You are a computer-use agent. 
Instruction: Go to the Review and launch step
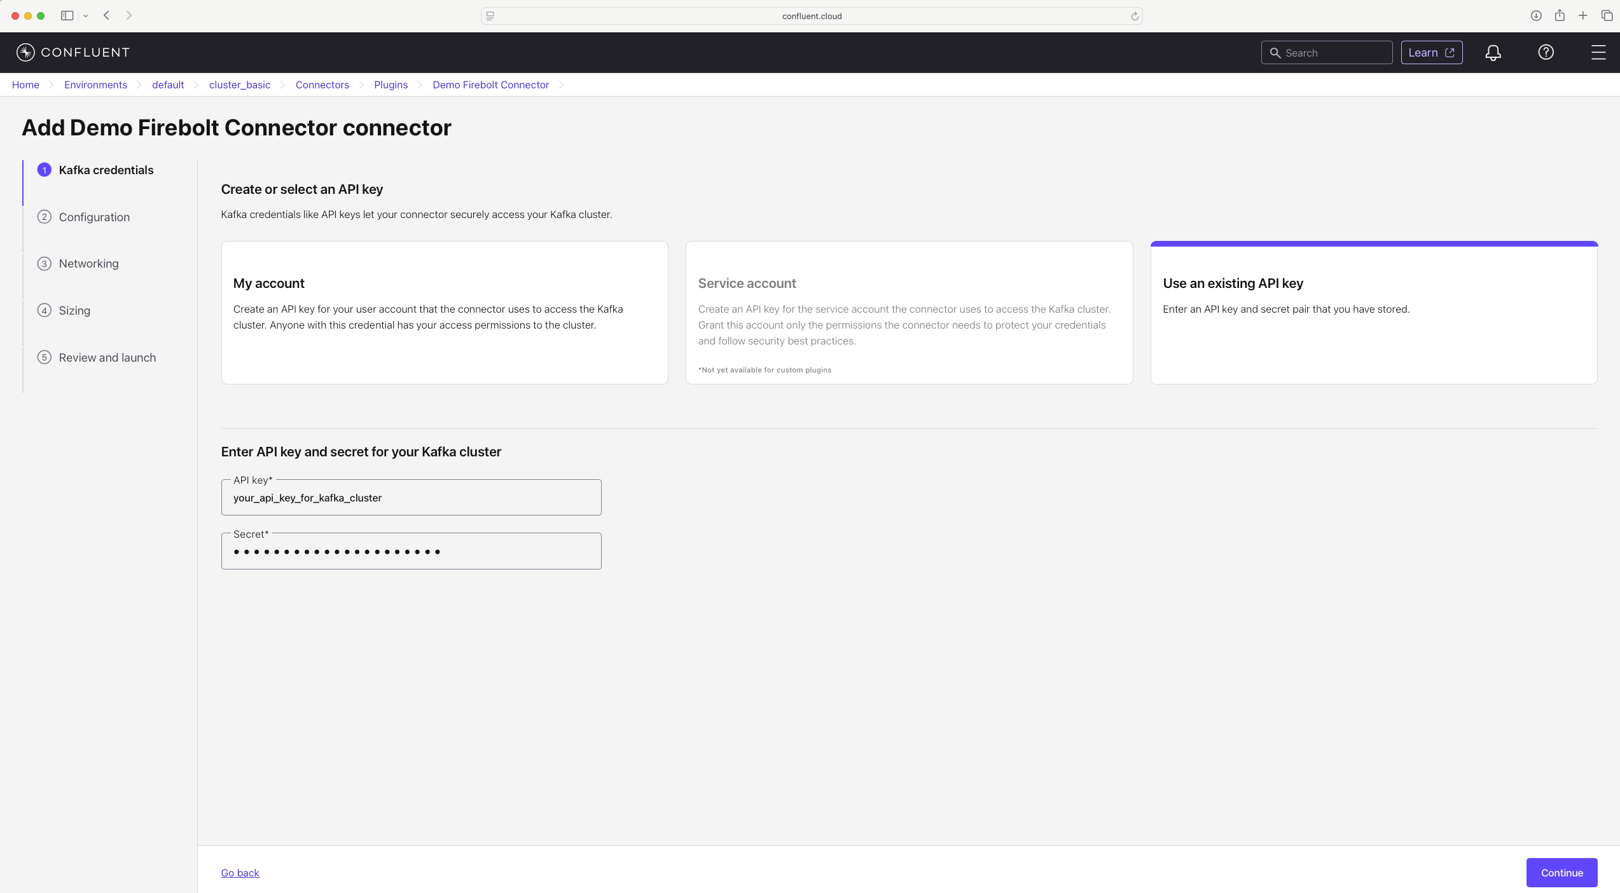[x=107, y=357]
